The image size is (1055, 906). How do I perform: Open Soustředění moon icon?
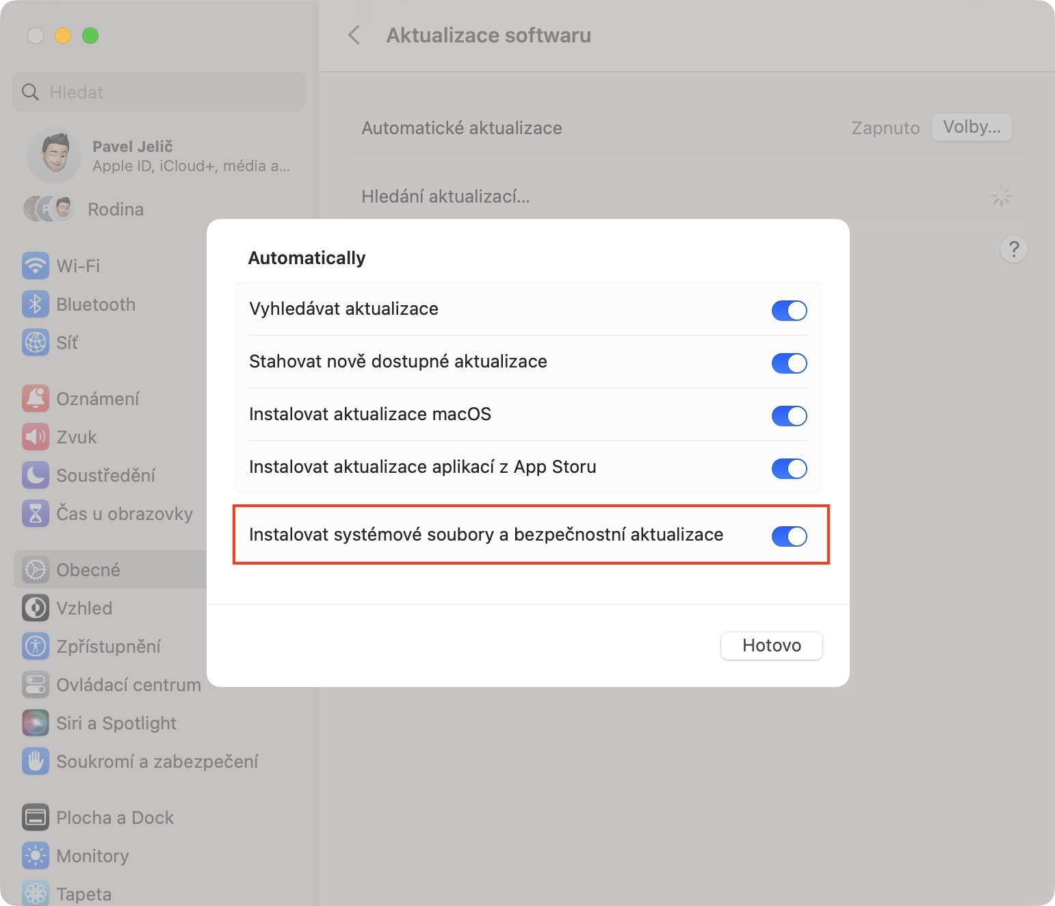[36, 476]
